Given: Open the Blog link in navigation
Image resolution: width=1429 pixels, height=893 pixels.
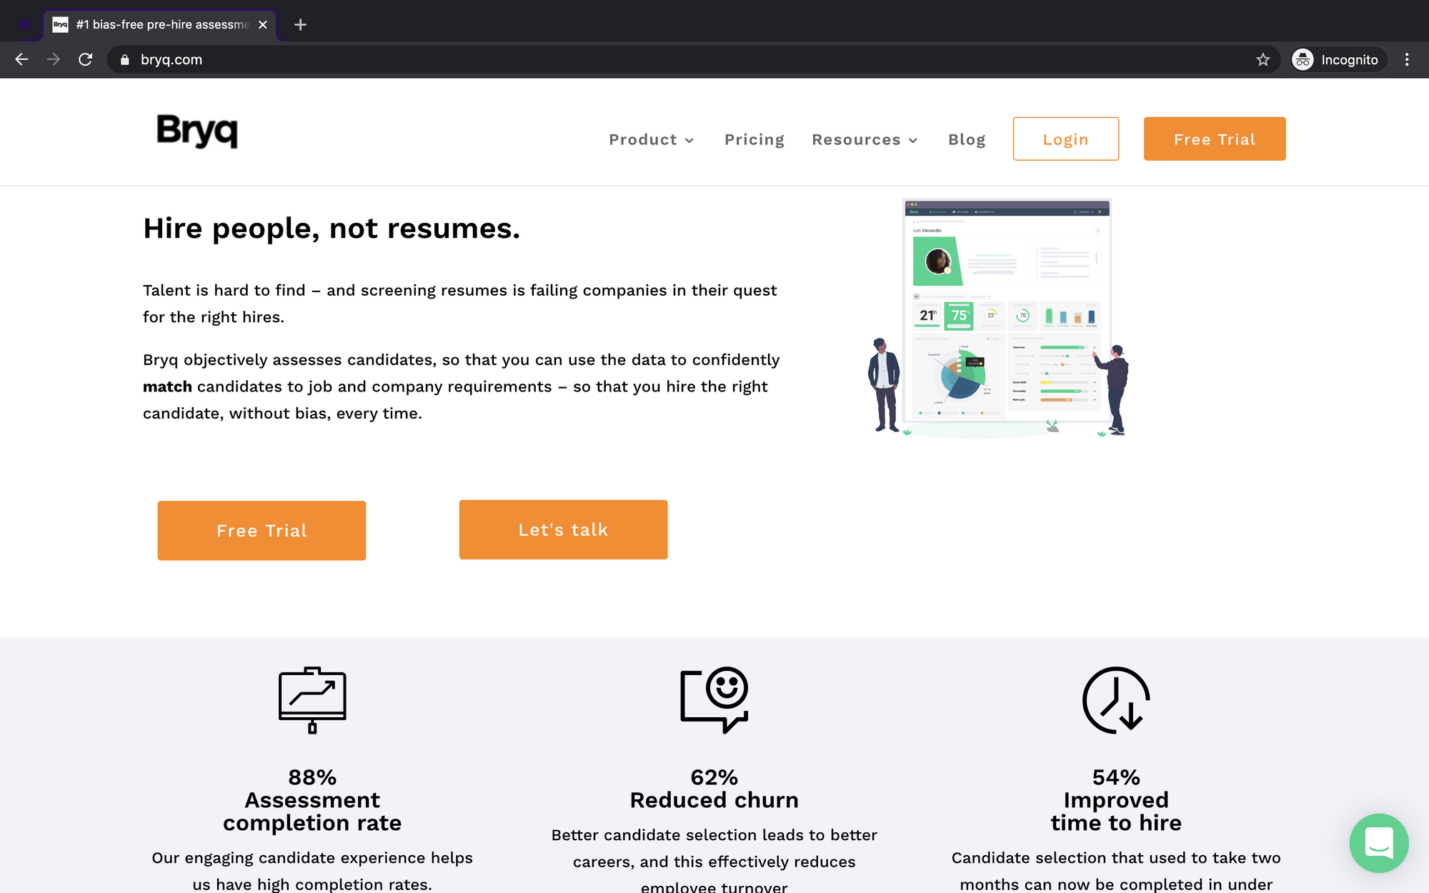Looking at the screenshot, I should click(x=967, y=139).
